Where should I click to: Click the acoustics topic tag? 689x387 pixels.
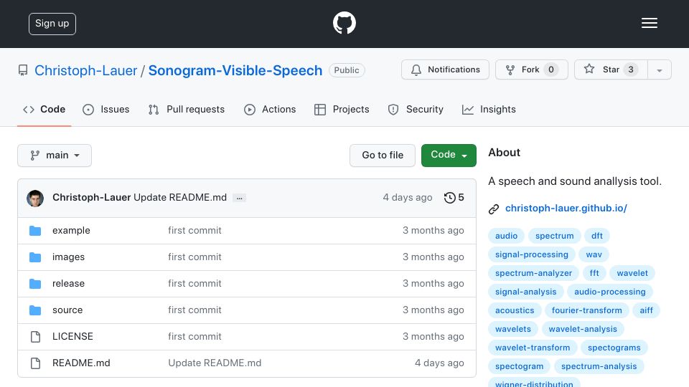(x=515, y=310)
